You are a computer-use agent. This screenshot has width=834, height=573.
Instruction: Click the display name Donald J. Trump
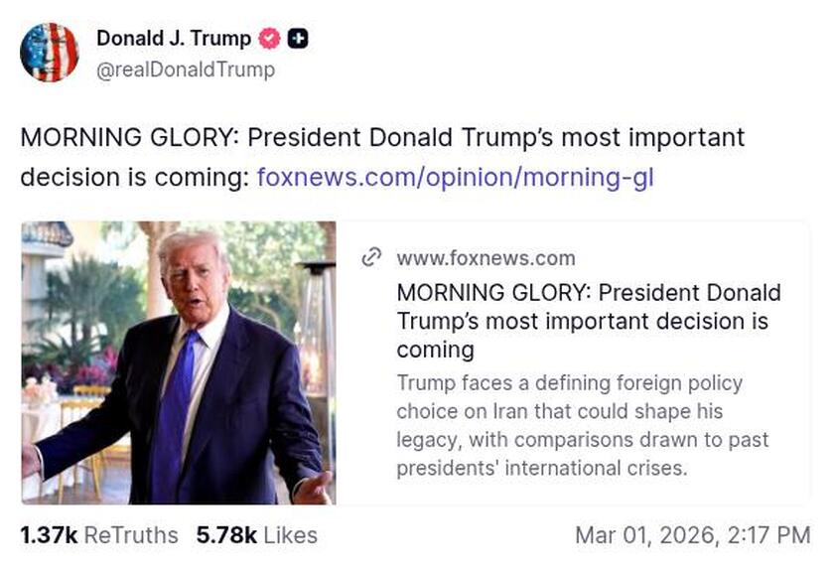pos(173,40)
